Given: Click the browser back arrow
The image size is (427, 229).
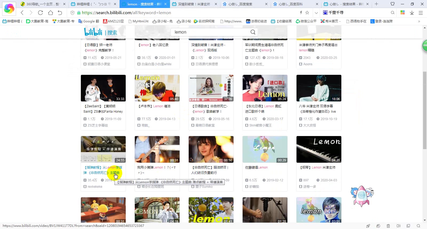Looking at the screenshot, I should (x=22, y=13).
